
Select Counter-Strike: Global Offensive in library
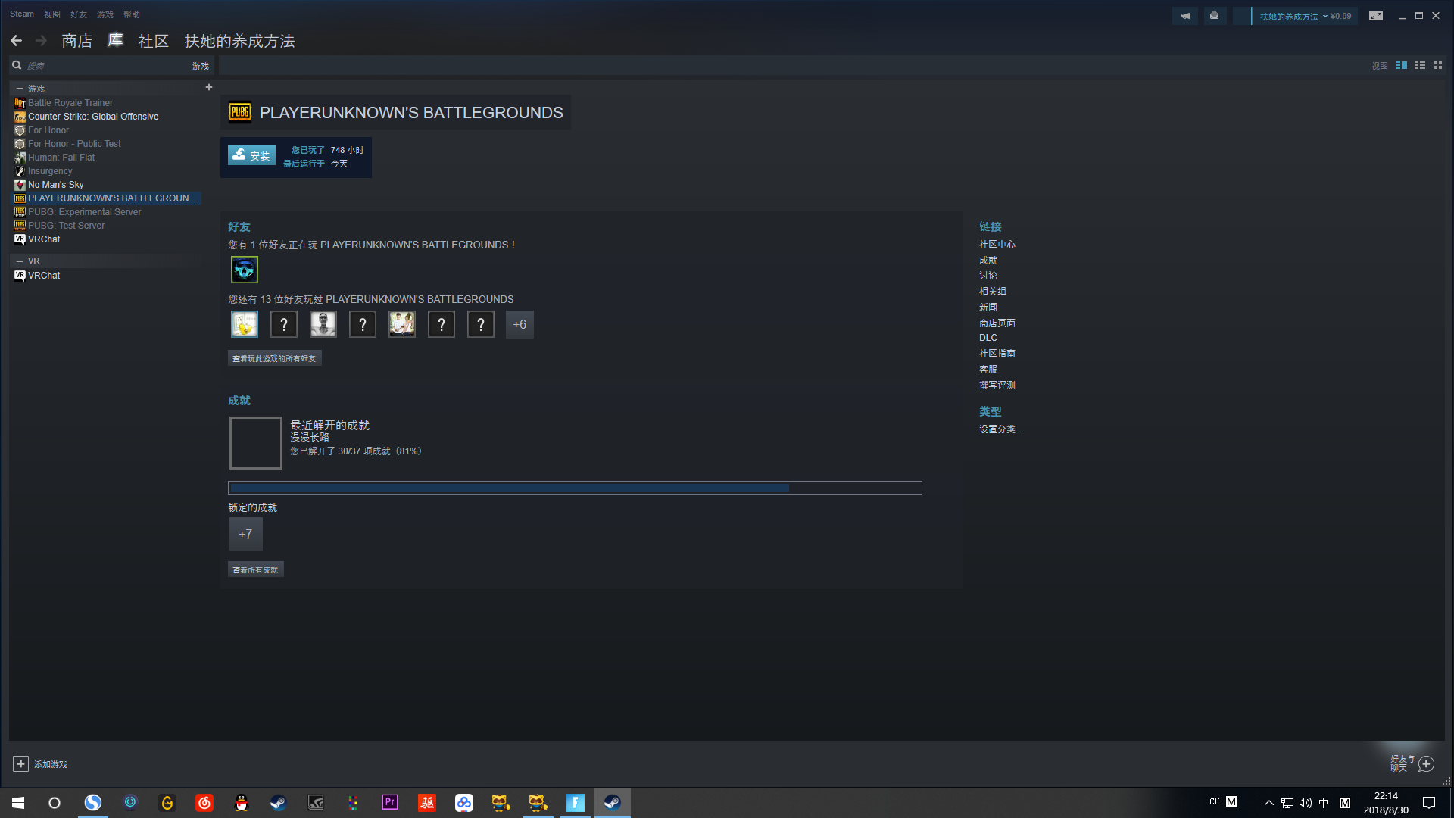click(93, 117)
